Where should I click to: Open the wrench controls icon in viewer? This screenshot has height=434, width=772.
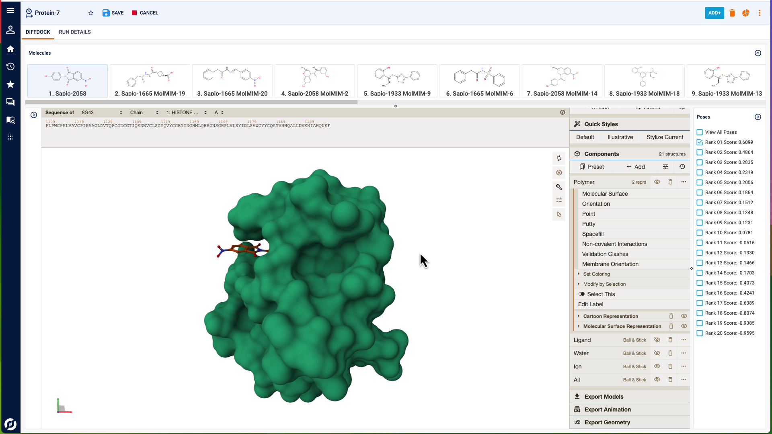point(559,187)
